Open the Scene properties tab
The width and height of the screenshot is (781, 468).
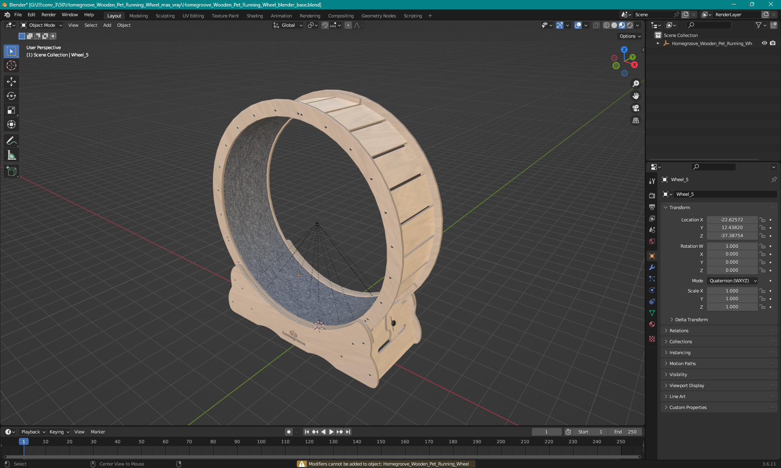pos(652,230)
